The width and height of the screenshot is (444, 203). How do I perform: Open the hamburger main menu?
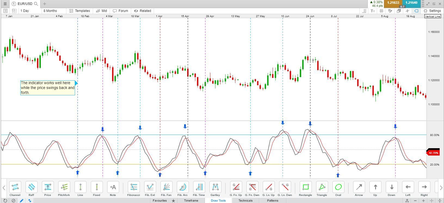[5, 4]
